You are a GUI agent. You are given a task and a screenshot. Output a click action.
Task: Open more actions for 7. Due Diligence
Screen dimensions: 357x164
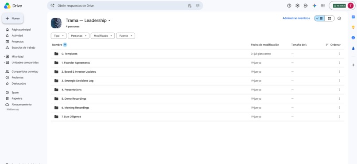(339, 117)
